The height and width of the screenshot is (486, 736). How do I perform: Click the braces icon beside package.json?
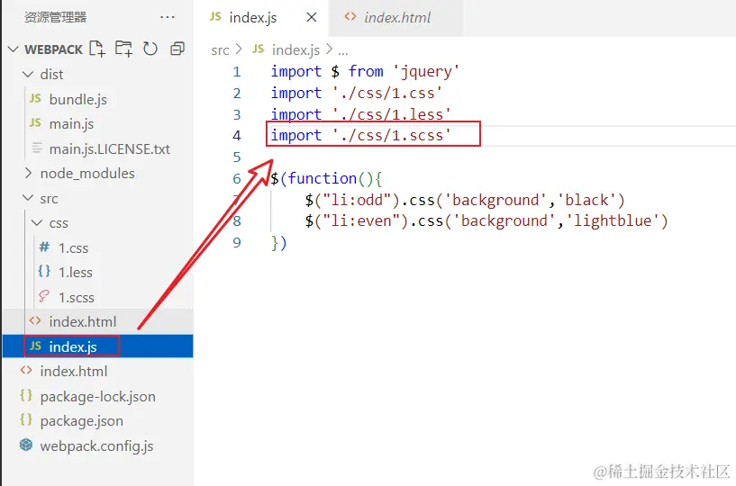(26, 420)
